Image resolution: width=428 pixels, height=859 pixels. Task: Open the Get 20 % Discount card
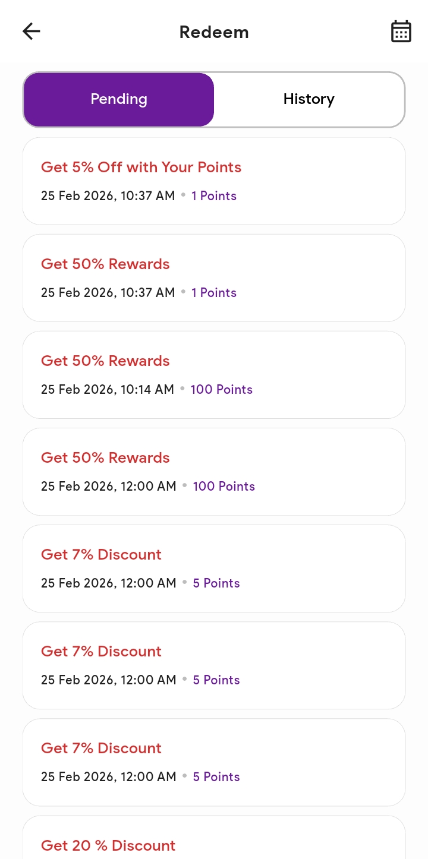(214, 838)
